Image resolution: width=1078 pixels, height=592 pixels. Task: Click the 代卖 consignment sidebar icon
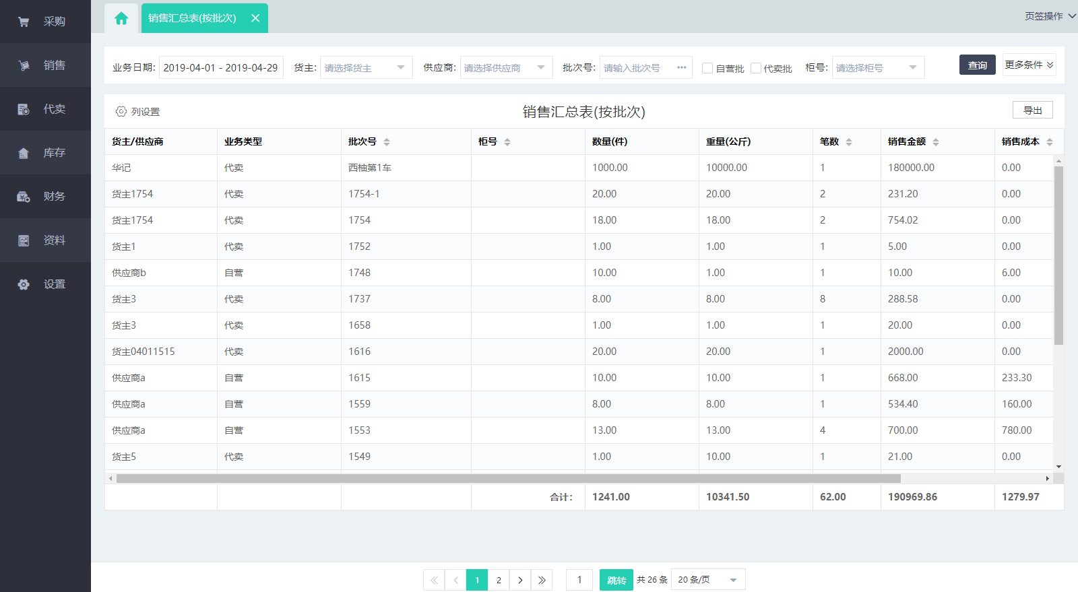[x=24, y=109]
